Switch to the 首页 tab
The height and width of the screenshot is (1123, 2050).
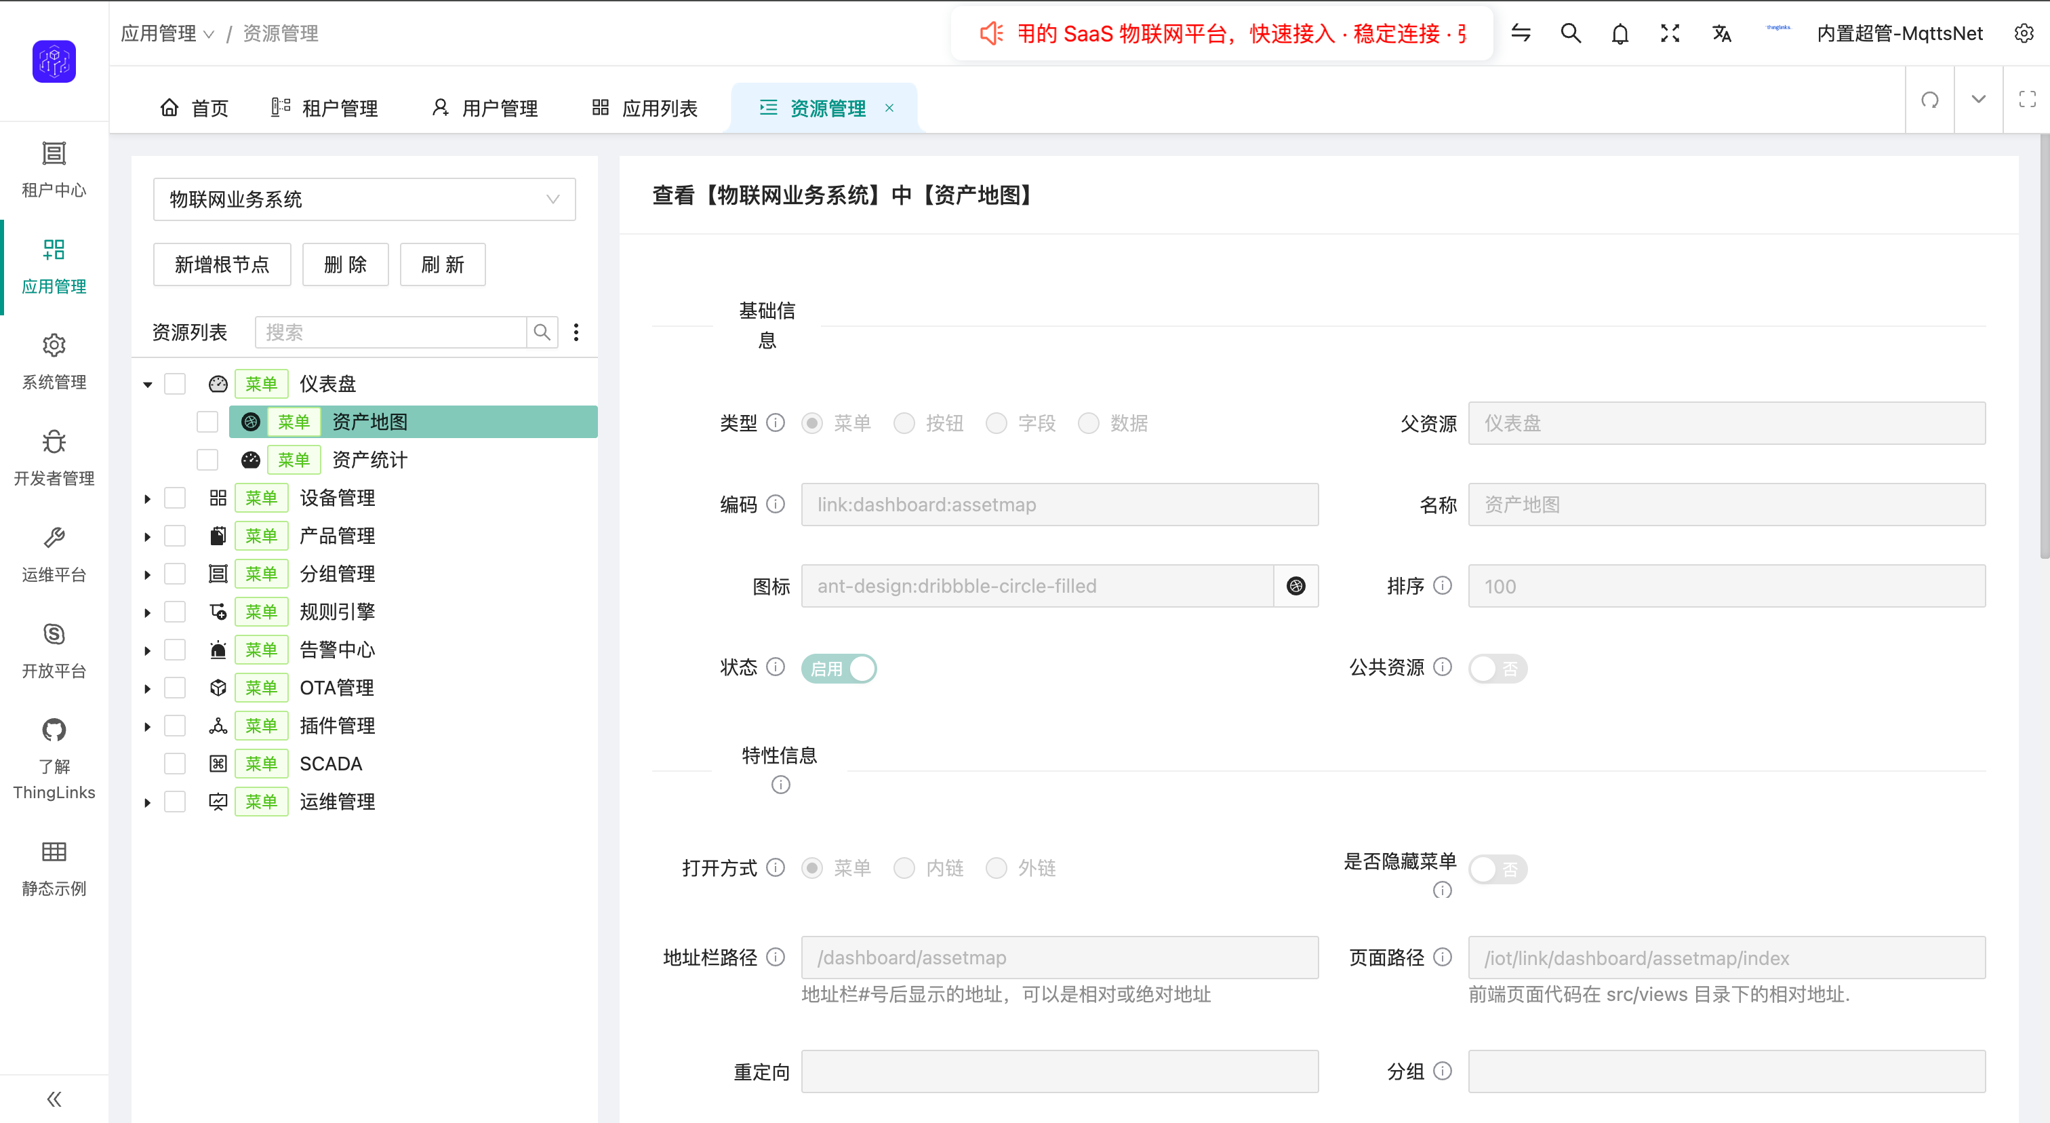click(x=194, y=107)
